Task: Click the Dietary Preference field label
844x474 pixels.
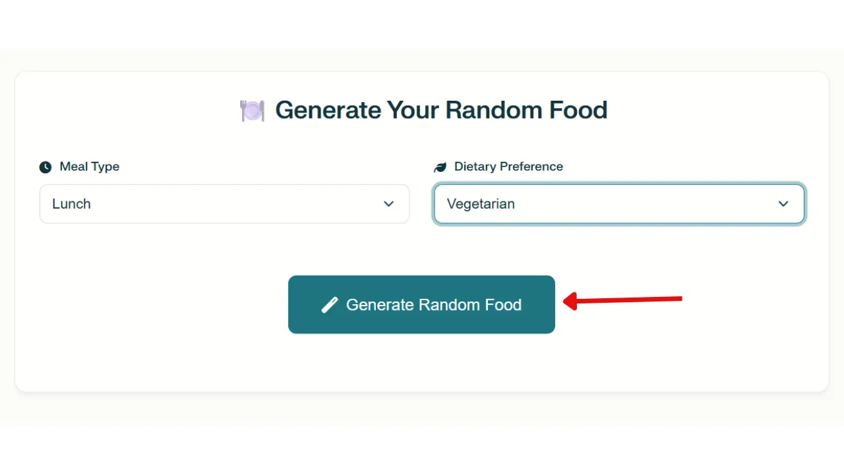Action: (x=508, y=167)
